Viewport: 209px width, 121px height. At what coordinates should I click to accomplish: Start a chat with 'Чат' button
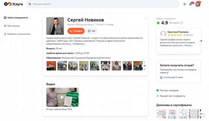point(92,31)
